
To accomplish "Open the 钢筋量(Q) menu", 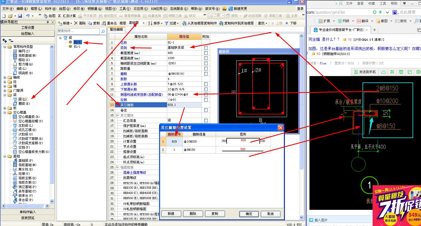I will click(95, 9).
